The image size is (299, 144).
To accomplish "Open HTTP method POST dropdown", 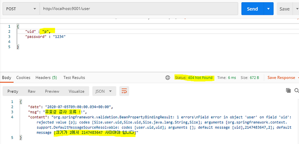I will 21,9.
